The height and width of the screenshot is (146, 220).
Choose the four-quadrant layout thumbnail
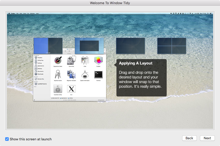tap(172, 46)
